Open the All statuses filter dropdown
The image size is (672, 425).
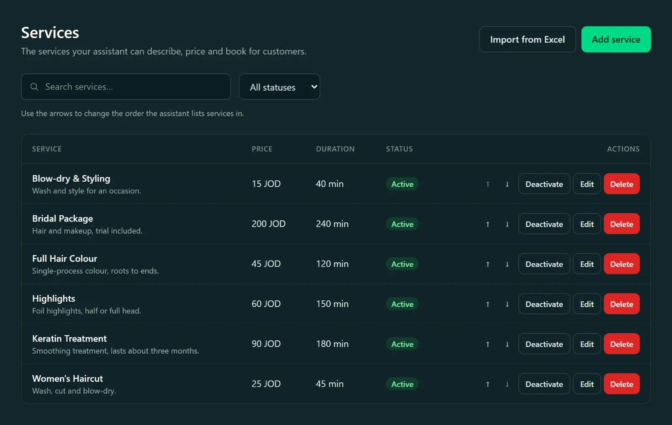tap(279, 87)
